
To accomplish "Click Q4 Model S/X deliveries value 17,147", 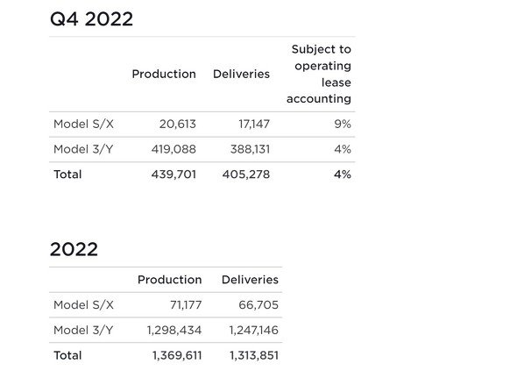I will (x=254, y=125).
